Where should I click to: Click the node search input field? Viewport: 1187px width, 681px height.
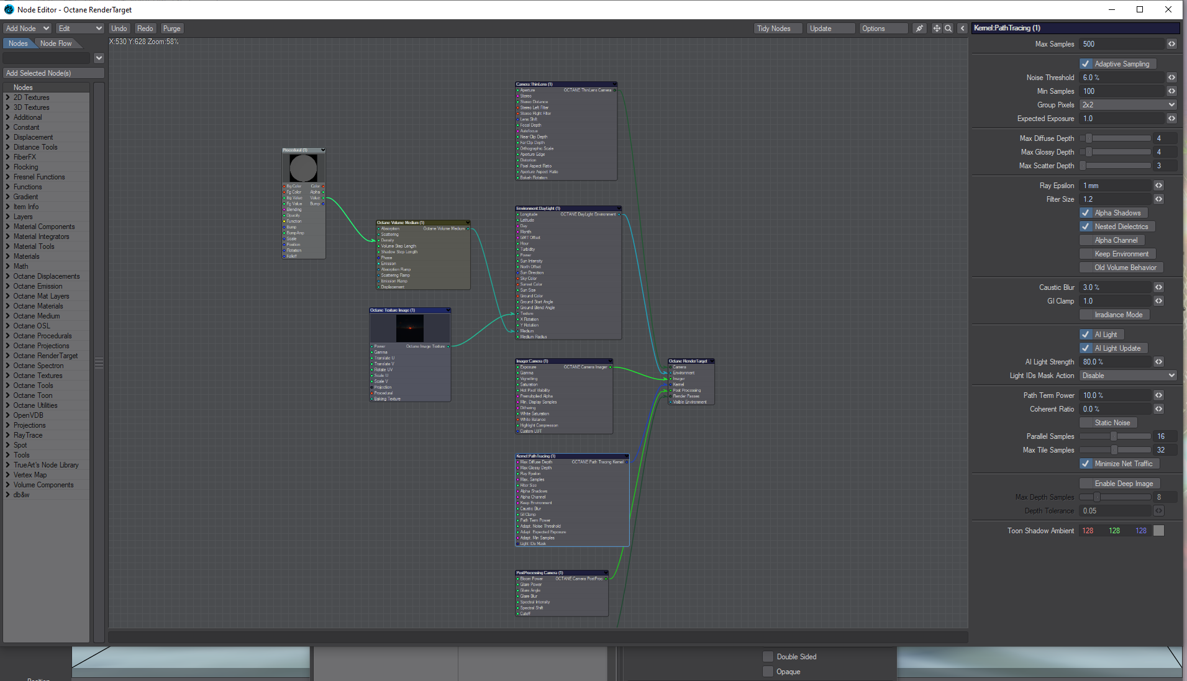tap(47, 58)
